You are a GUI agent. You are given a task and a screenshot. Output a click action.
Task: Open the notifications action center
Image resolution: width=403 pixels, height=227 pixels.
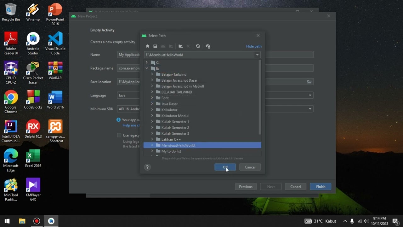[395, 221]
